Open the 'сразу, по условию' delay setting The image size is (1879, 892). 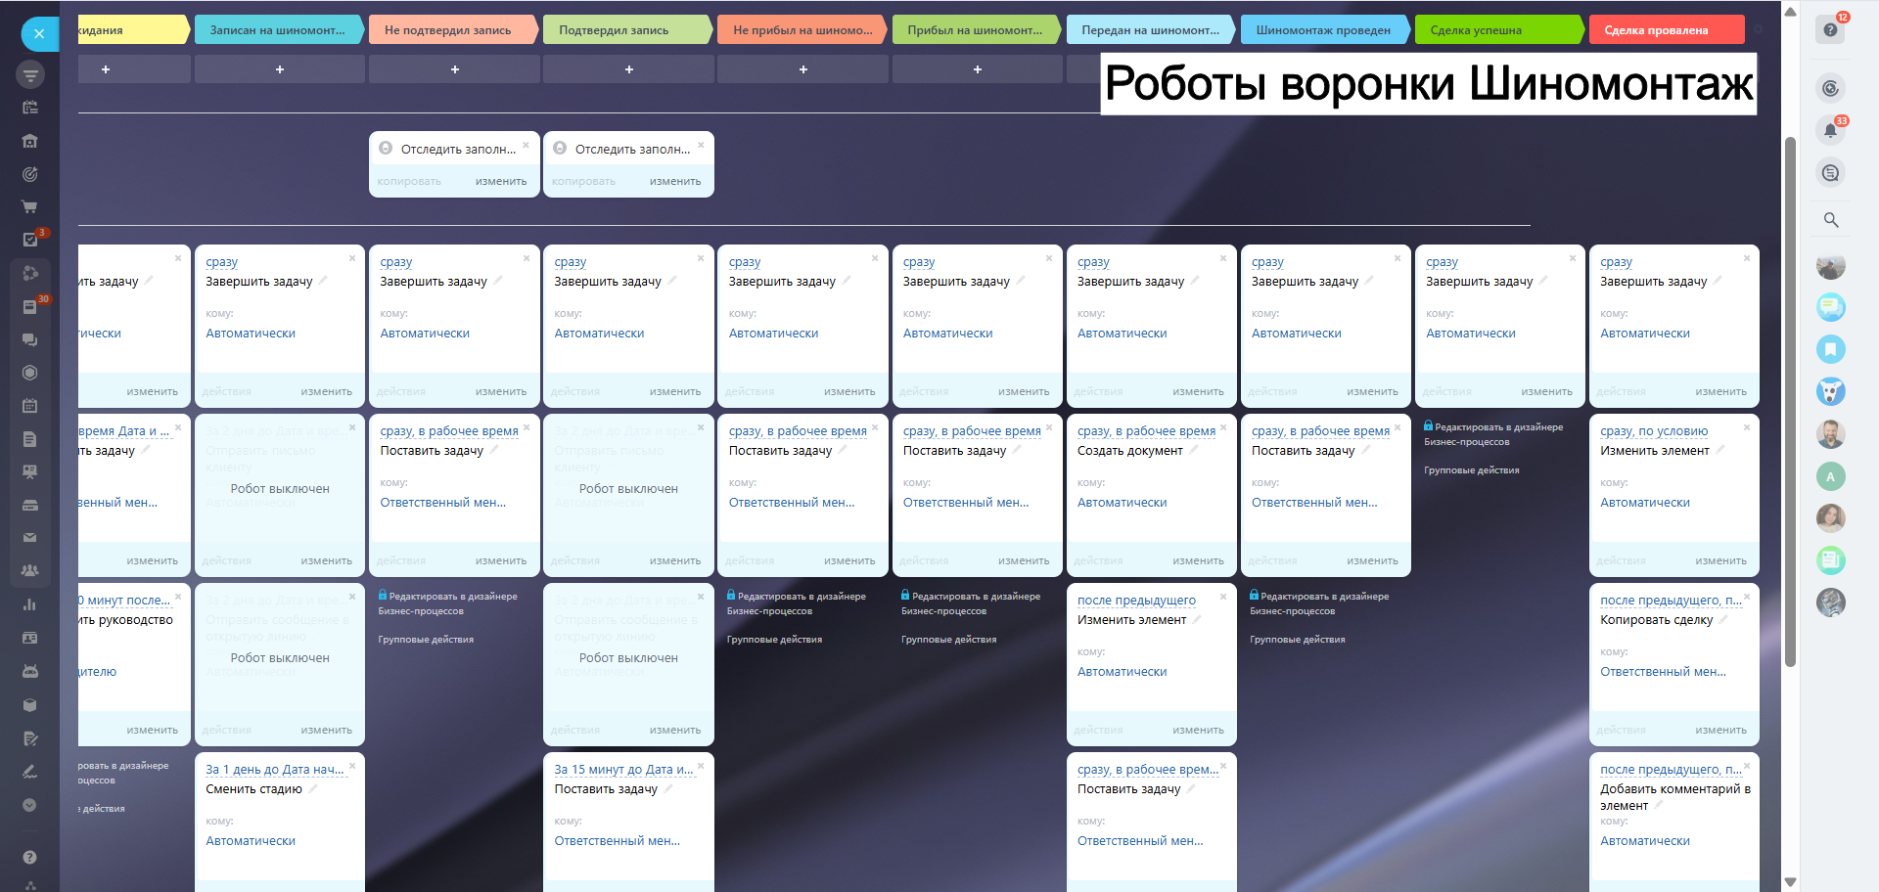[x=1654, y=431]
